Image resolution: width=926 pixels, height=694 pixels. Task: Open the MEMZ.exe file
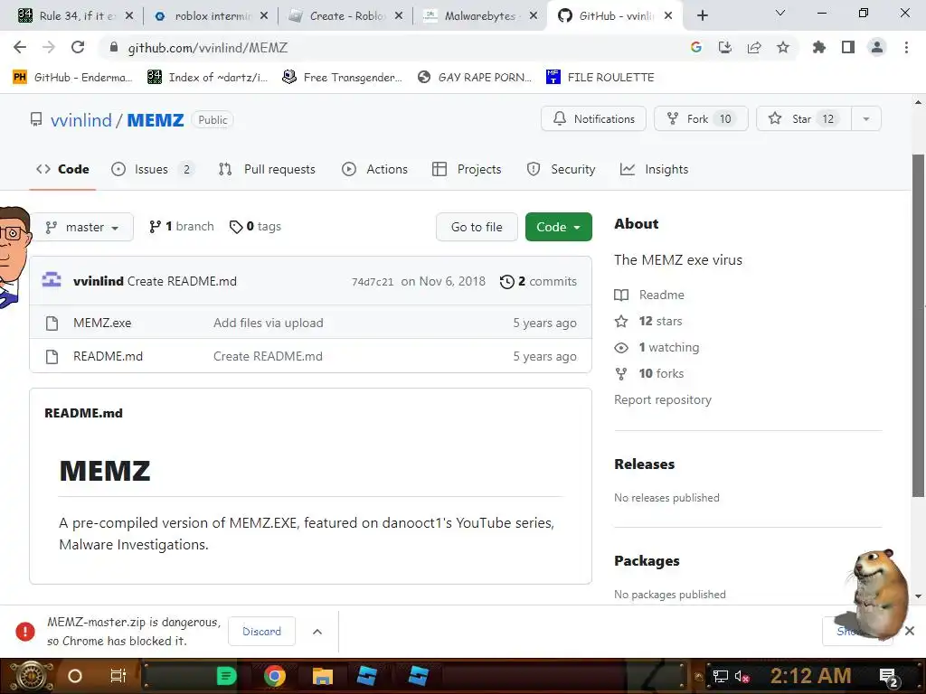(x=102, y=323)
